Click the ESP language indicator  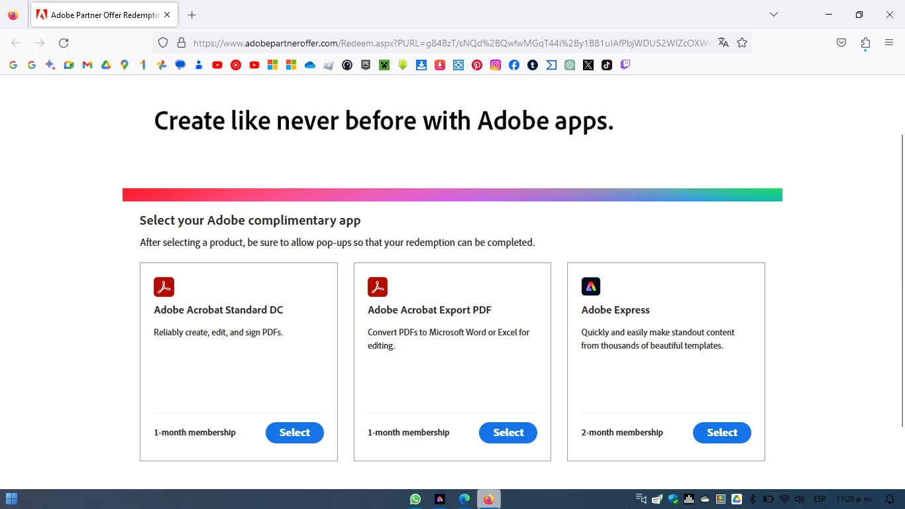pos(820,499)
